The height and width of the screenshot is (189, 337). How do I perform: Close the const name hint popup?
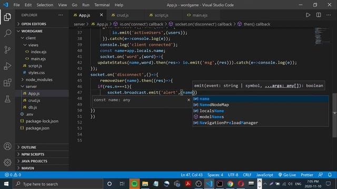pyautogui.click(x=189, y=100)
